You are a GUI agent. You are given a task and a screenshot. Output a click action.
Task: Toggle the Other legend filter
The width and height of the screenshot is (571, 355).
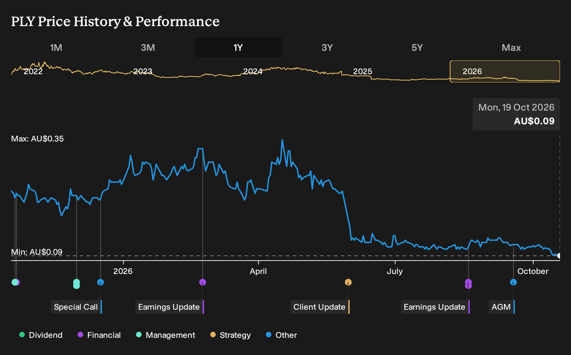coord(281,335)
